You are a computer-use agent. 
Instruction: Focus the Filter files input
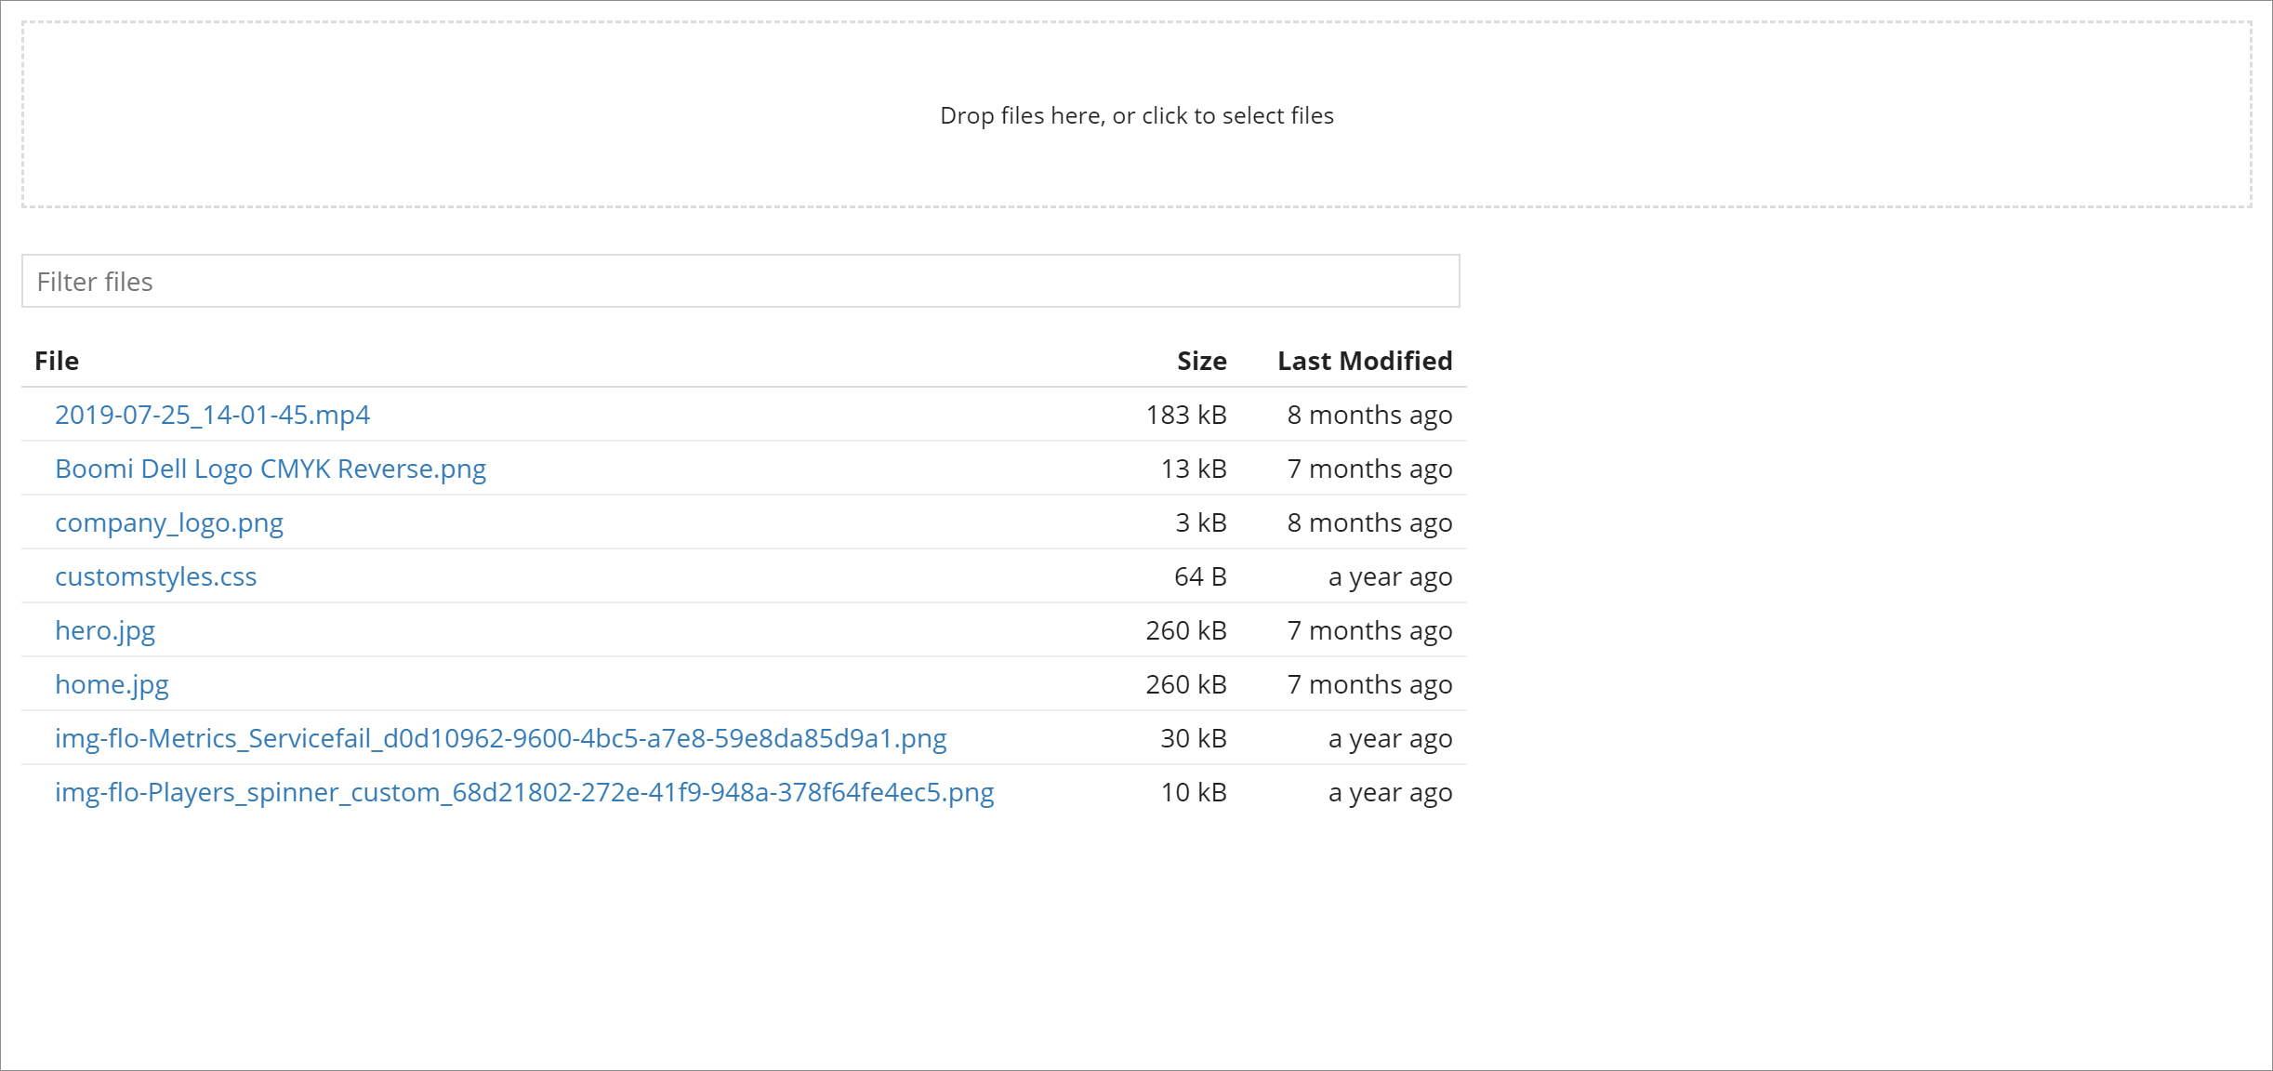click(740, 282)
